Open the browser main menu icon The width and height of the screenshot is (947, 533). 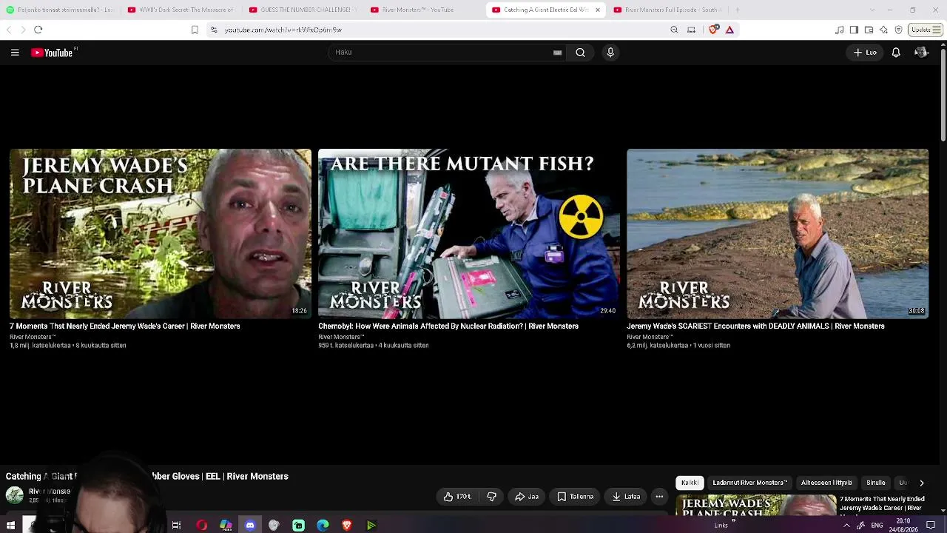click(937, 30)
